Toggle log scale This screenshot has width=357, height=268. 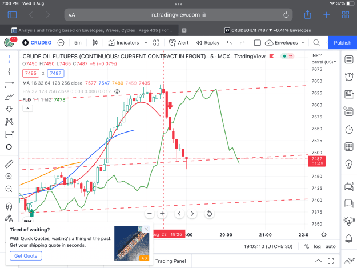(x=317, y=246)
